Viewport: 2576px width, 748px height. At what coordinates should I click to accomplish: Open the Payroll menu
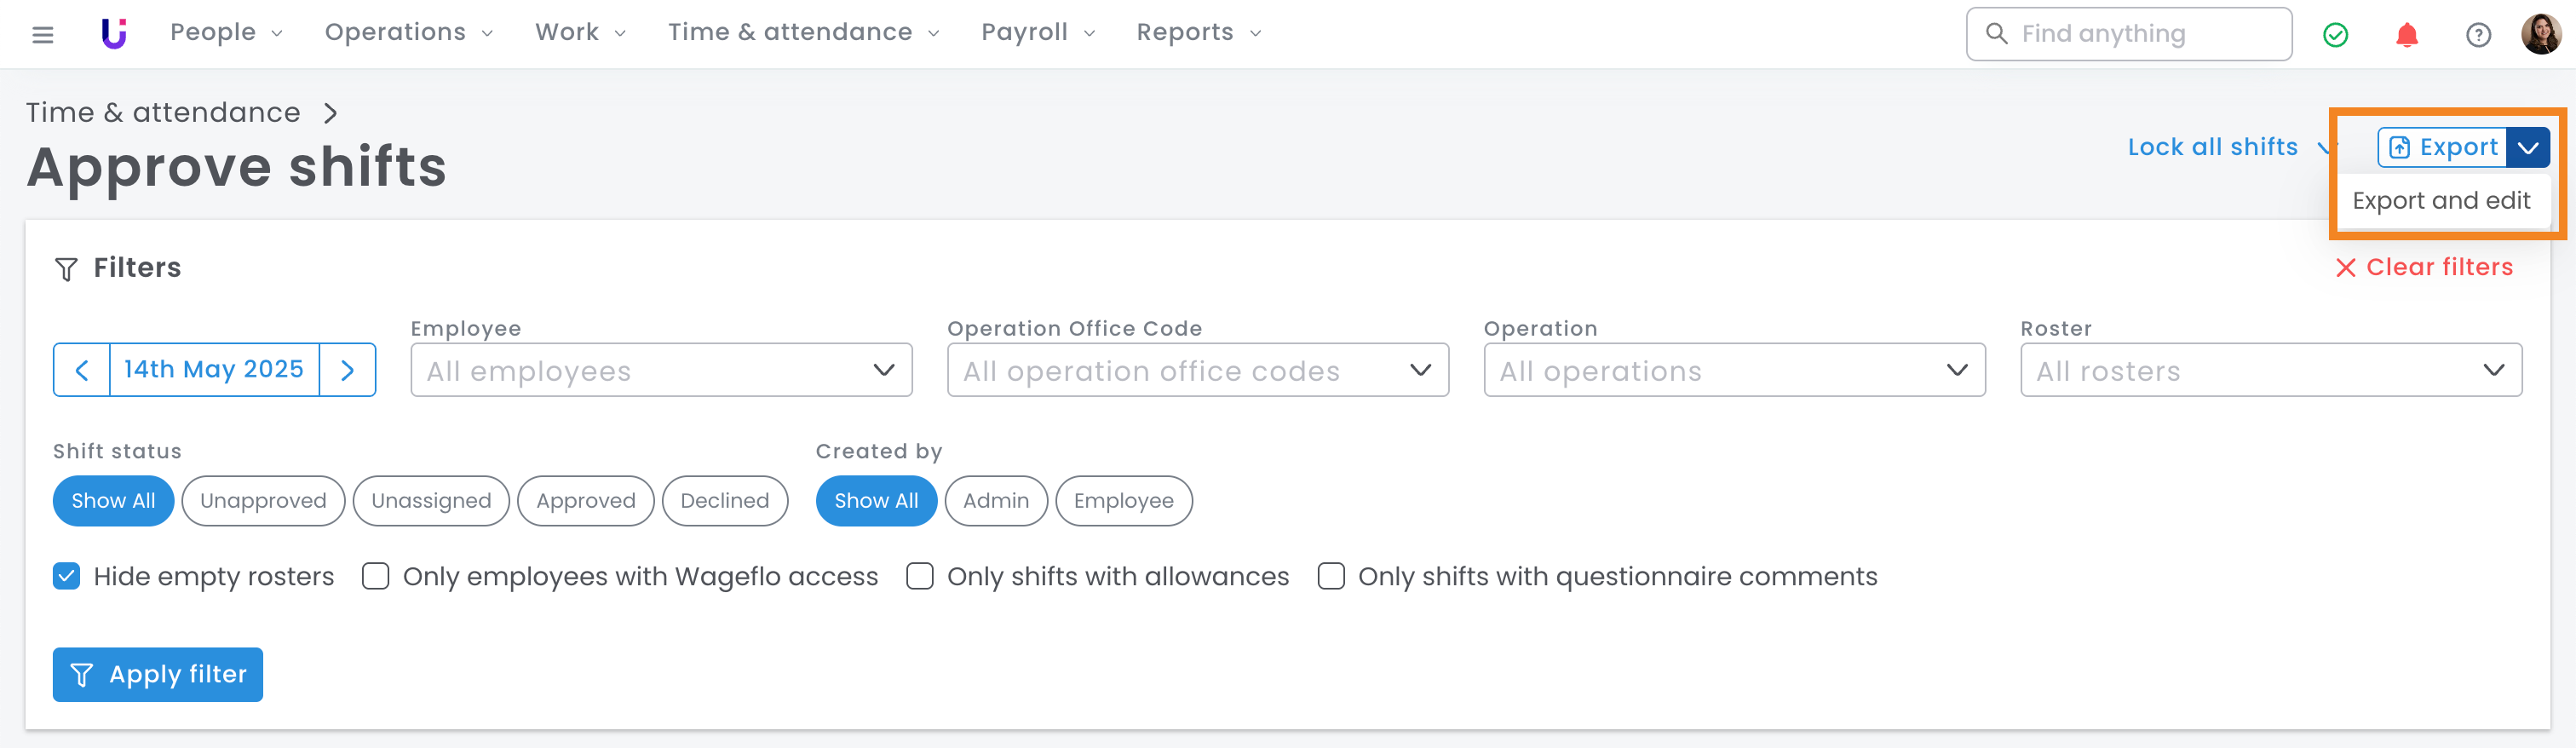(1037, 33)
